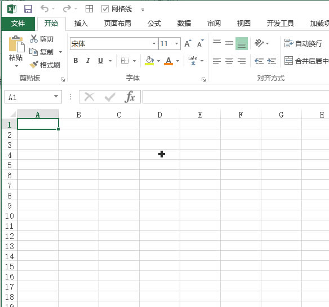Click the Cut scissors icon
Screen dimensions: 329x307
(x=34, y=39)
